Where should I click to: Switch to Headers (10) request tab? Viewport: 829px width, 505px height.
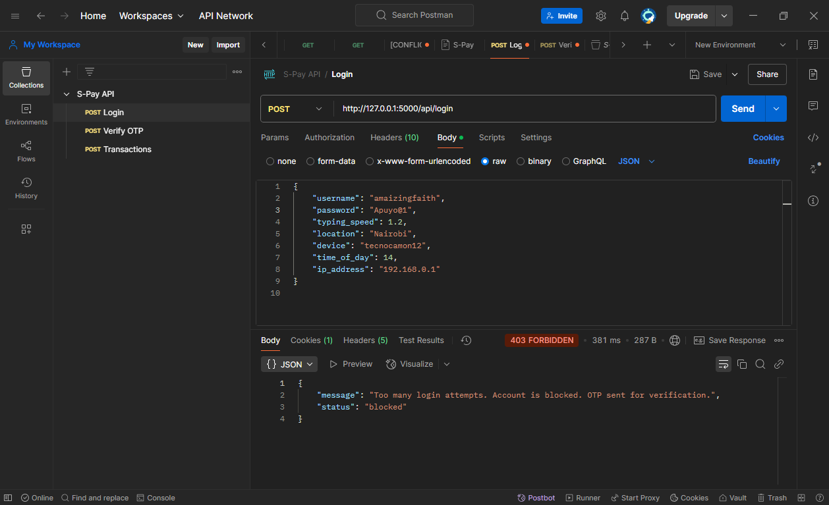pos(395,138)
